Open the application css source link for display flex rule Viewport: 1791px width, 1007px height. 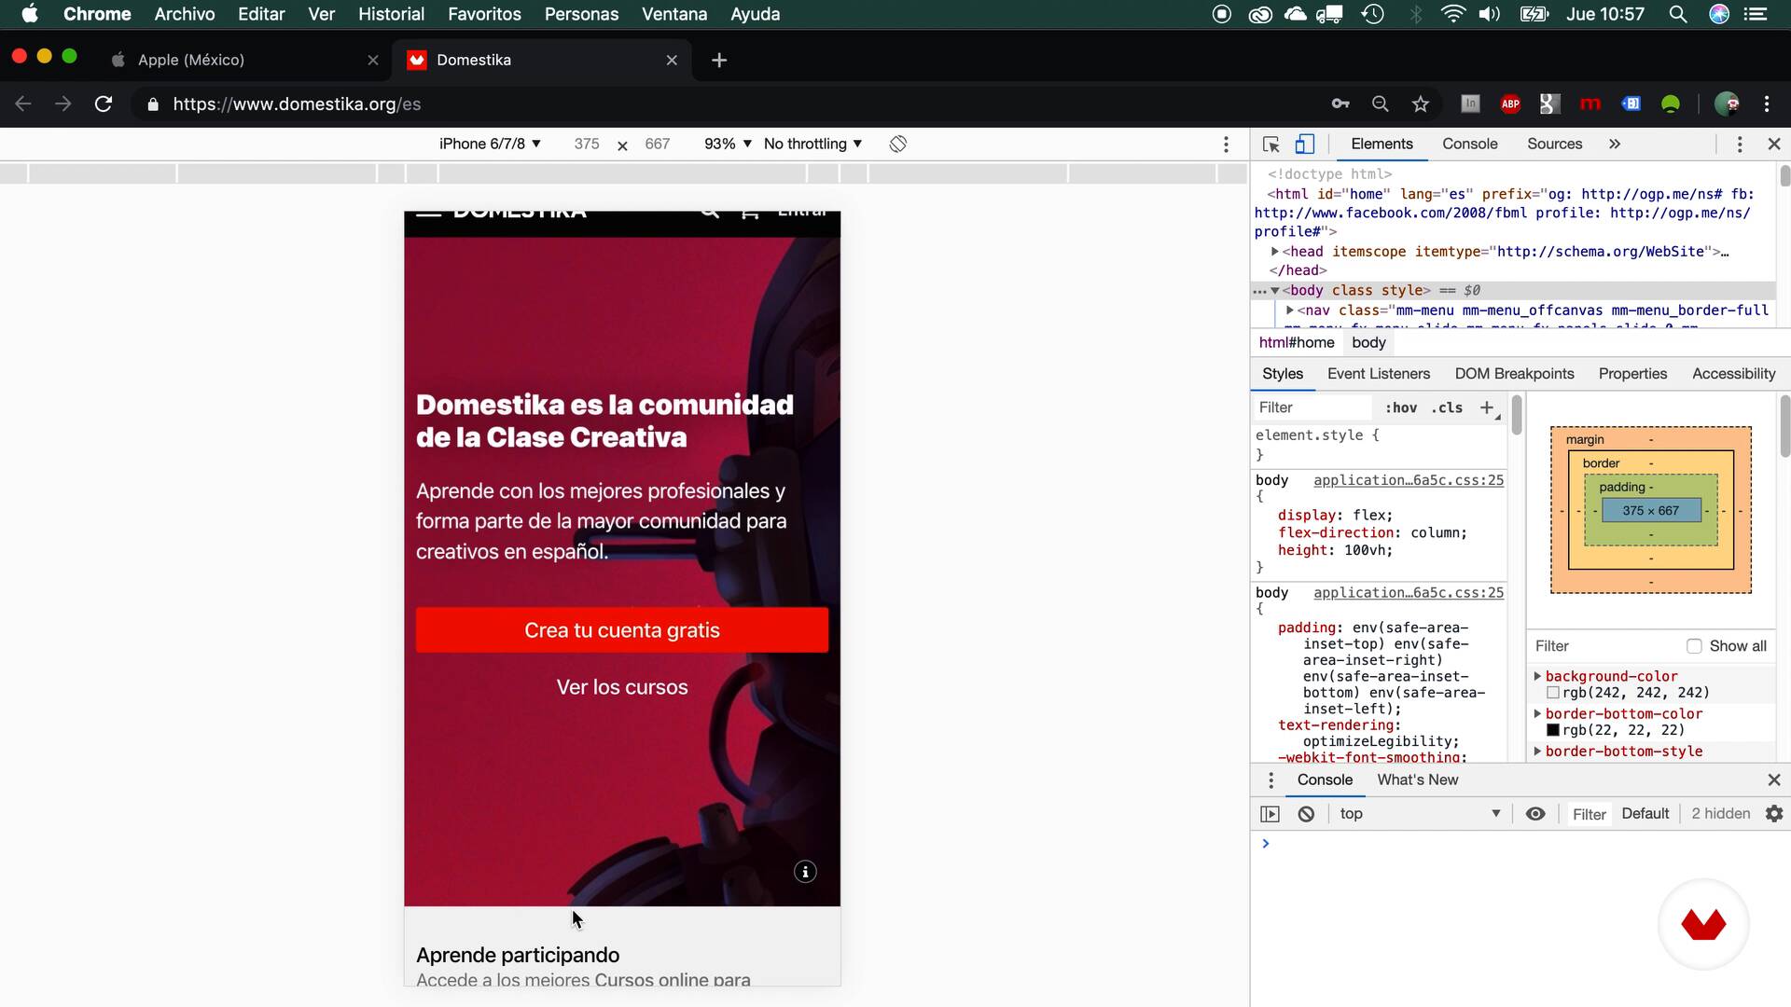pos(1409,480)
